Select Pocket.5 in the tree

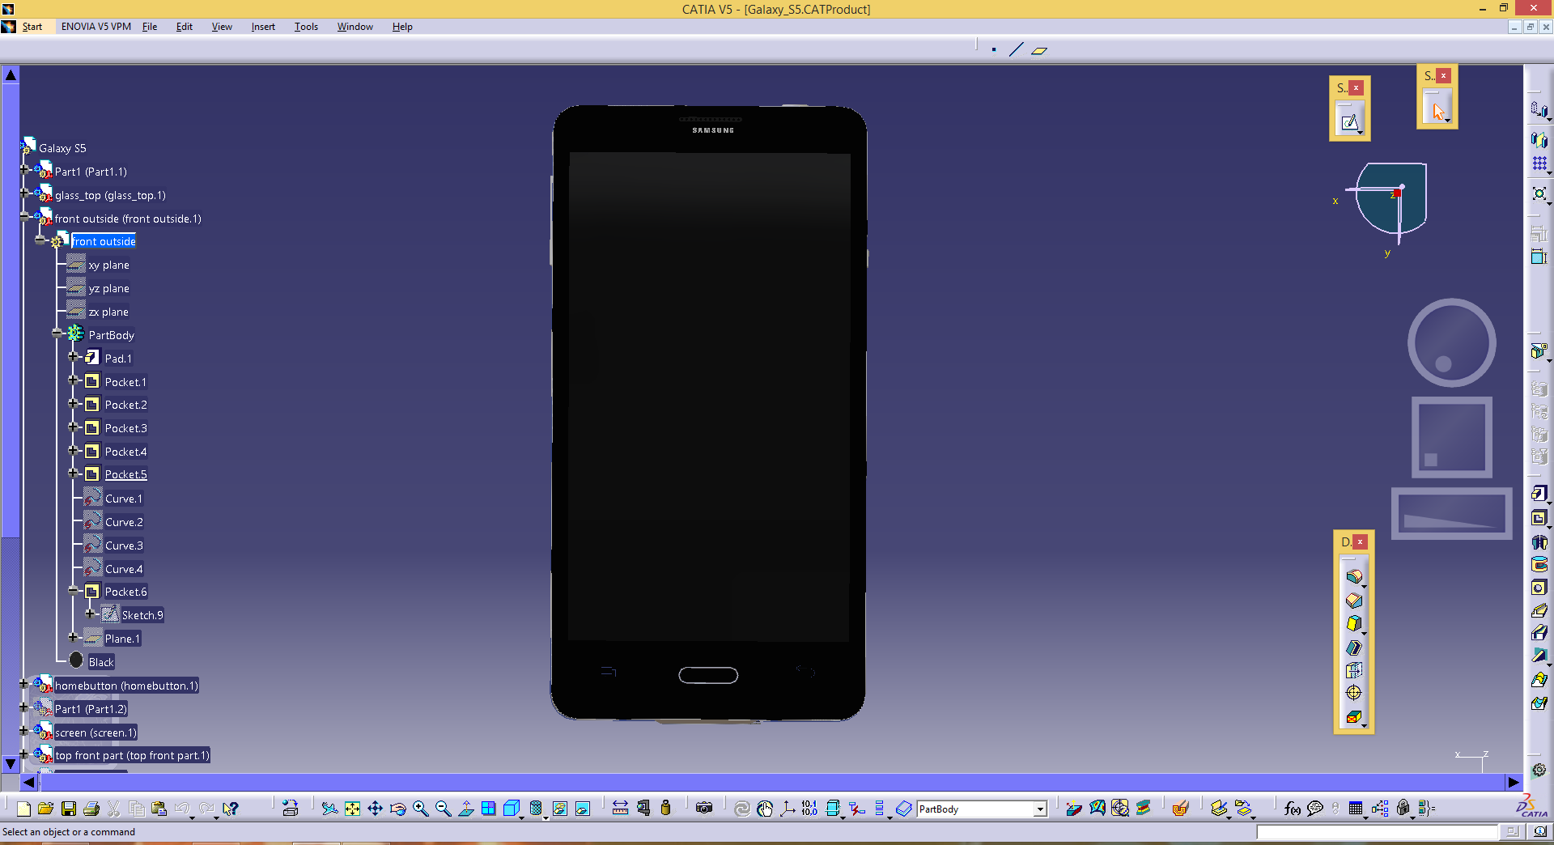tap(125, 475)
